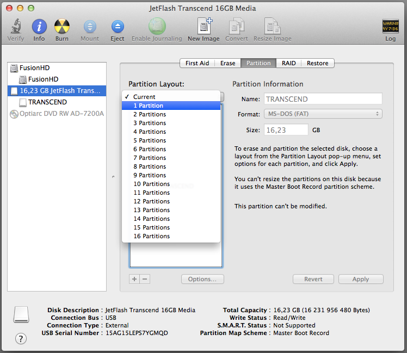Click the Master Boot Record scheme value
407x353 pixels.
click(301, 333)
